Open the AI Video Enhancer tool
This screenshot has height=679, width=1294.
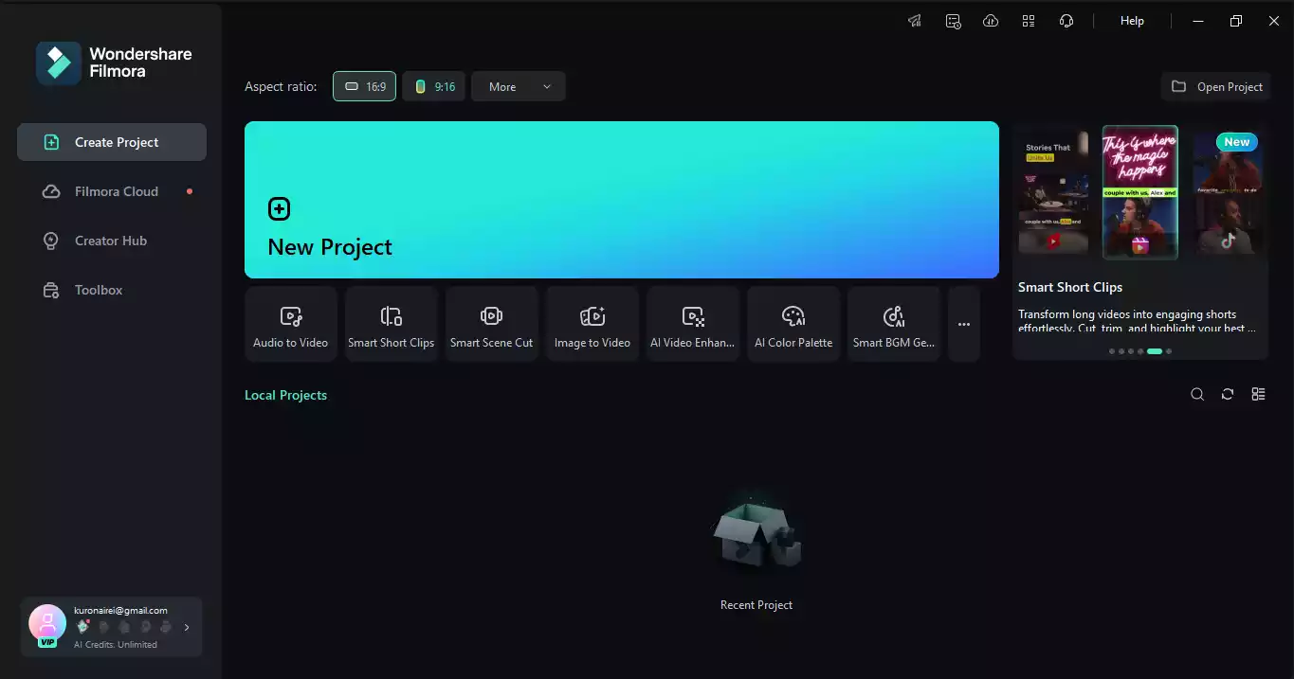[693, 324]
